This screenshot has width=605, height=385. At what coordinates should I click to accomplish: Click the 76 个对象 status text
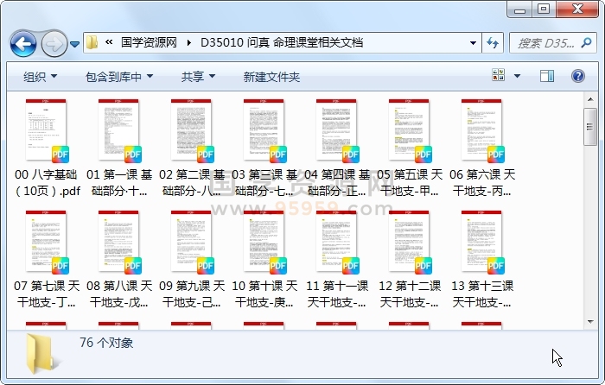(106, 343)
